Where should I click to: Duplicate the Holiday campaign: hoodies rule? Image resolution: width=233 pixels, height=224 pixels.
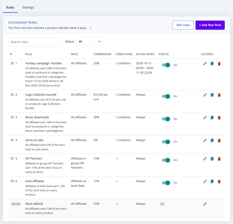click(212, 64)
